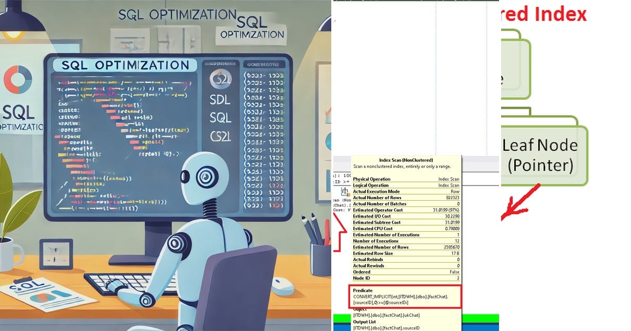631x331 pixels.
Task: Click the SQL disc icon in monitor sidebar
Action: tap(220, 79)
